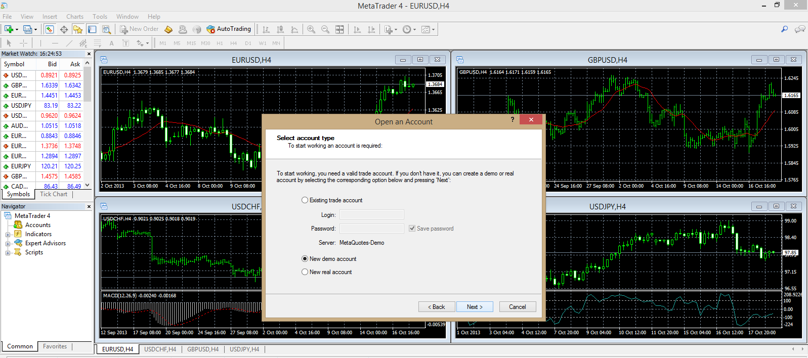Switch to the MN timeframe button

(x=276, y=43)
